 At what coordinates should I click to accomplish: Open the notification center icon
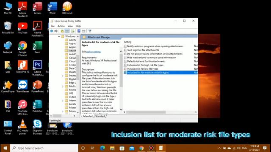click(265, 148)
